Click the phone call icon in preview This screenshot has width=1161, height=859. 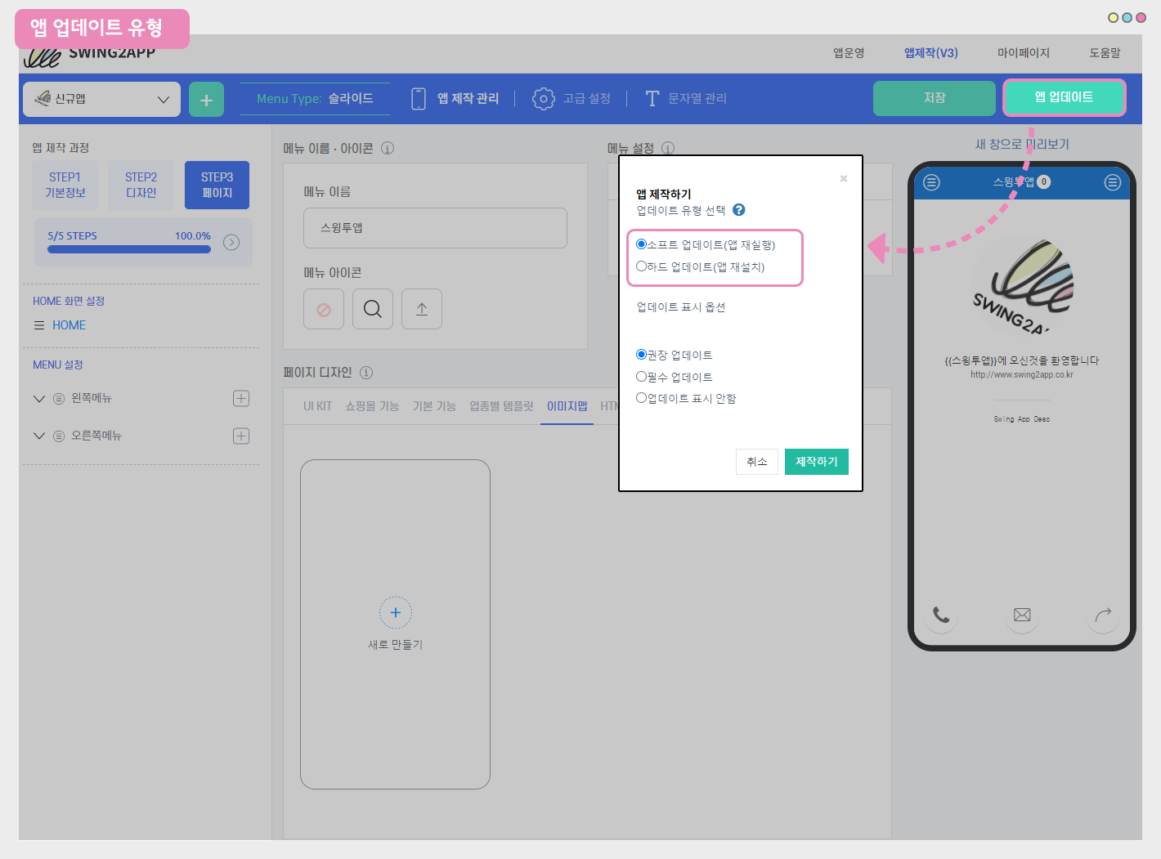point(941,615)
